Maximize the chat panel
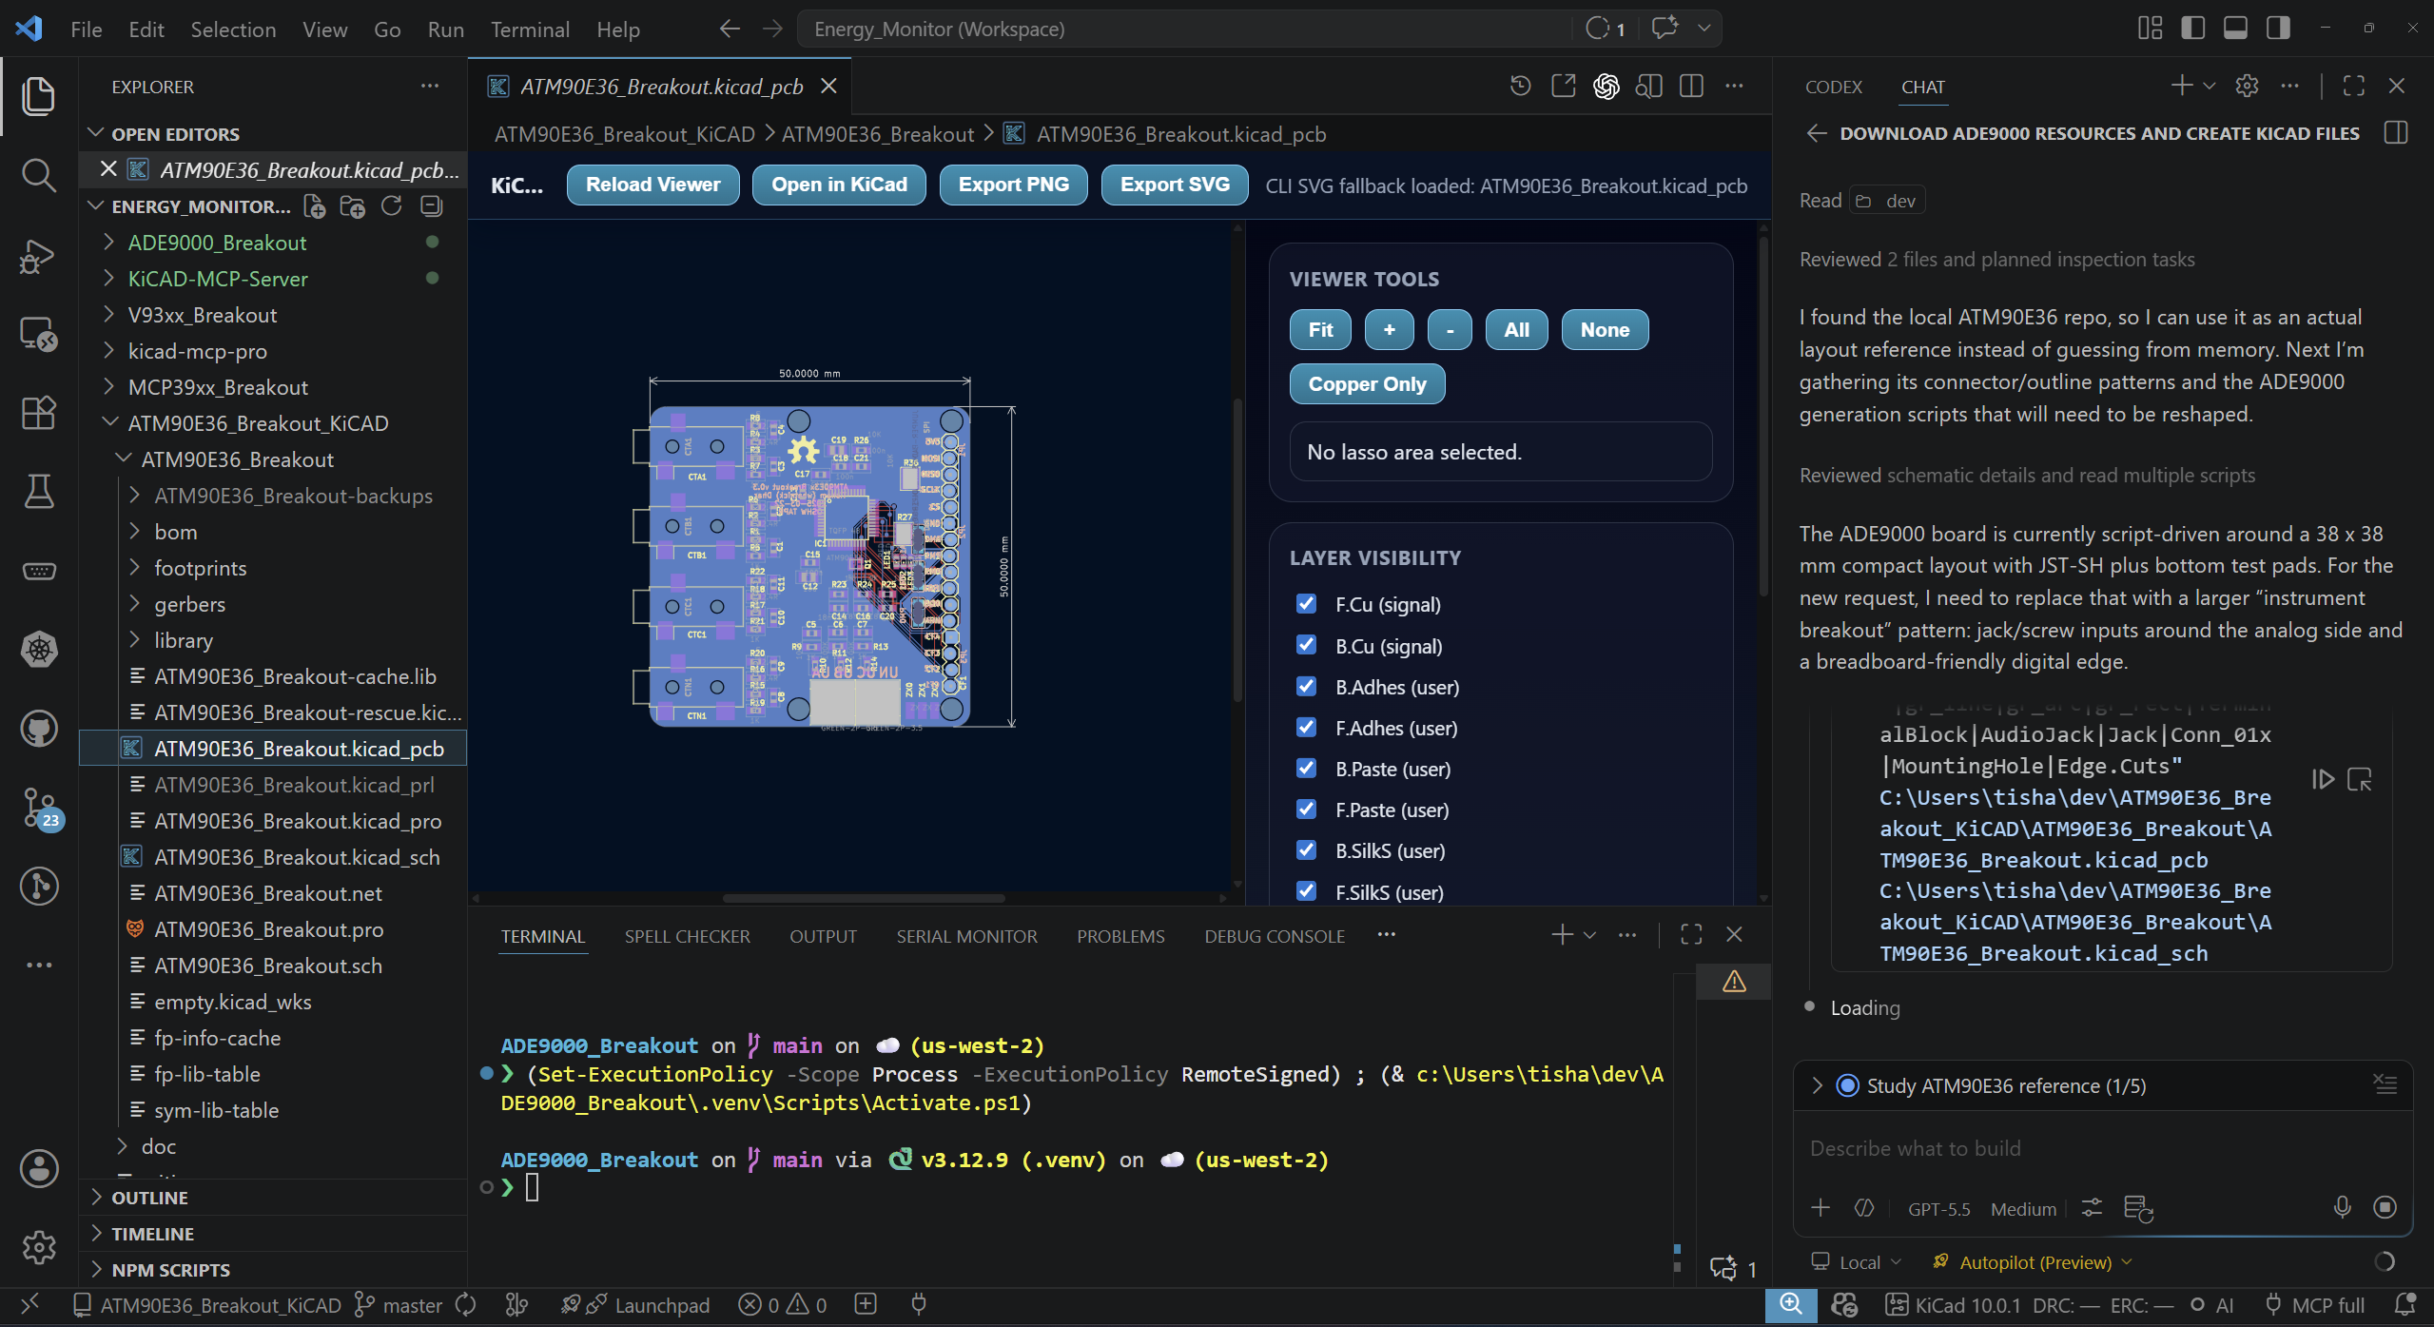Viewport: 2434px width, 1327px height. 2353,87
